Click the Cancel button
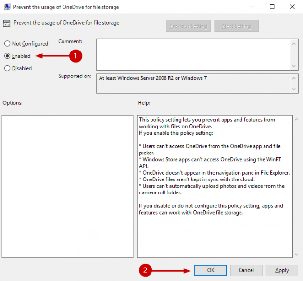This screenshot has width=303, height=281. [x=246, y=270]
